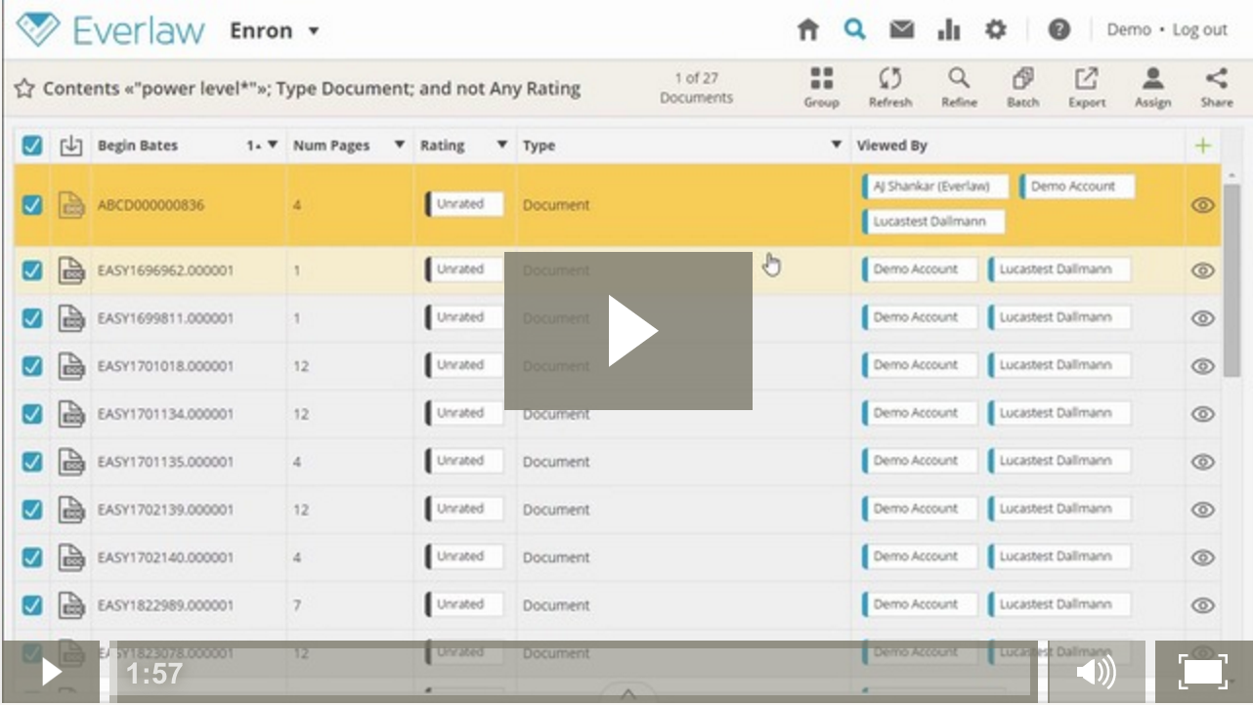Open the Num Pages column dropdown arrow

tap(399, 145)
